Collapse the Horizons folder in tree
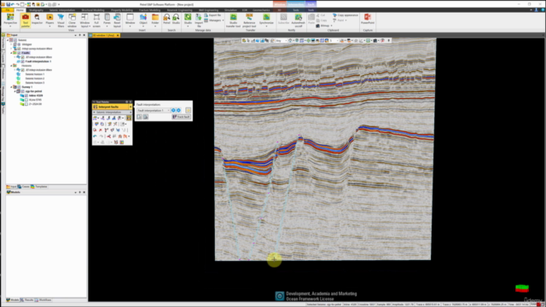This screenshot has height=307, width=546. click(11, 66)
